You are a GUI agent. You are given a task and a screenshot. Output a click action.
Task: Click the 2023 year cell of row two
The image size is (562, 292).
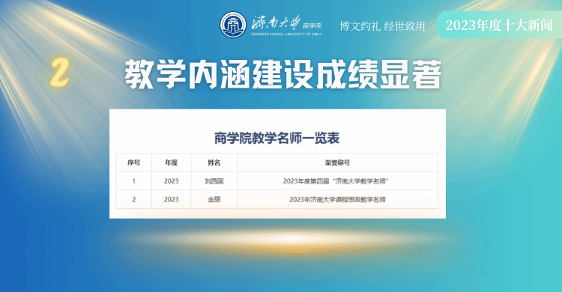[172, 200]
